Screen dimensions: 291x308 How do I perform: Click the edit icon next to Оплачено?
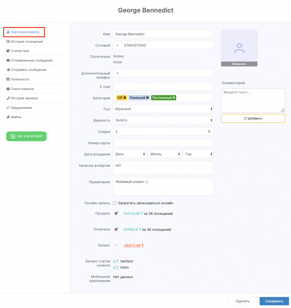116,229
